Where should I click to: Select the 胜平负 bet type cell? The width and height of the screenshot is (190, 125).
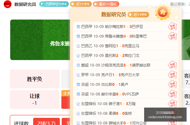tap(35, 79)
